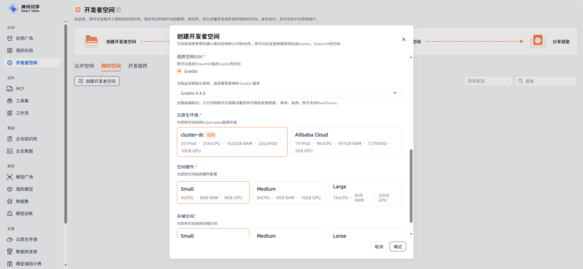Select the 工作流 workflow icon
The width and height of the screenshot is (583, 269).
10,113
